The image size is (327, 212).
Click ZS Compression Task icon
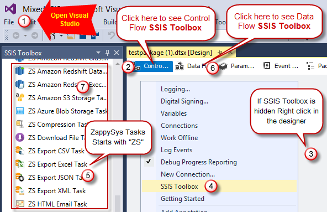[20, 124]
